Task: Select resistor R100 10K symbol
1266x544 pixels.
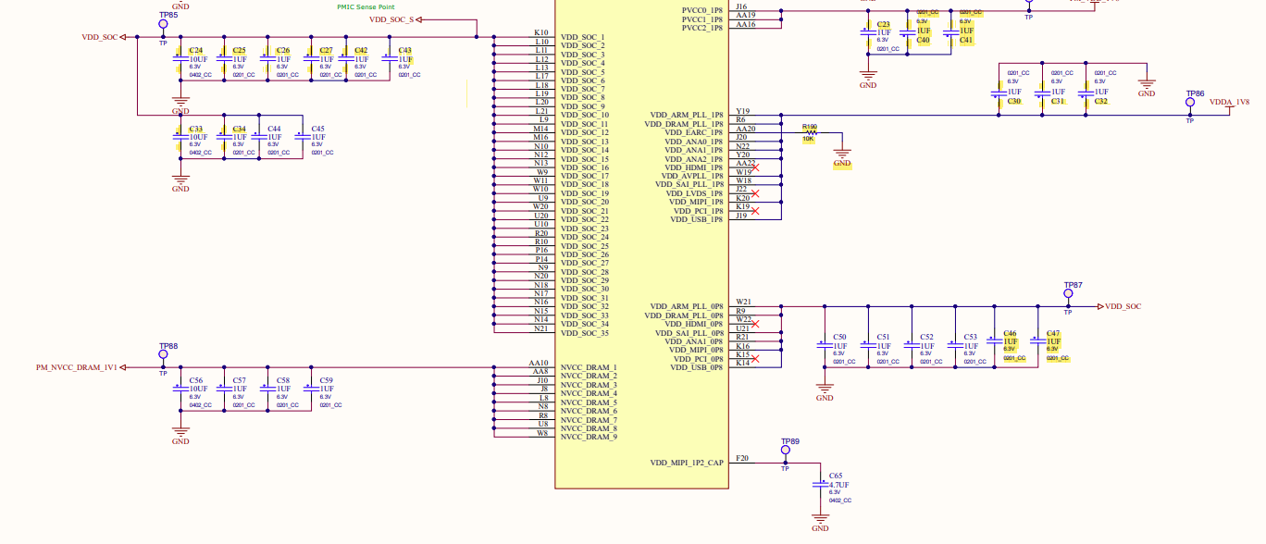Action: pyautogui.click(x=810, y=133)
